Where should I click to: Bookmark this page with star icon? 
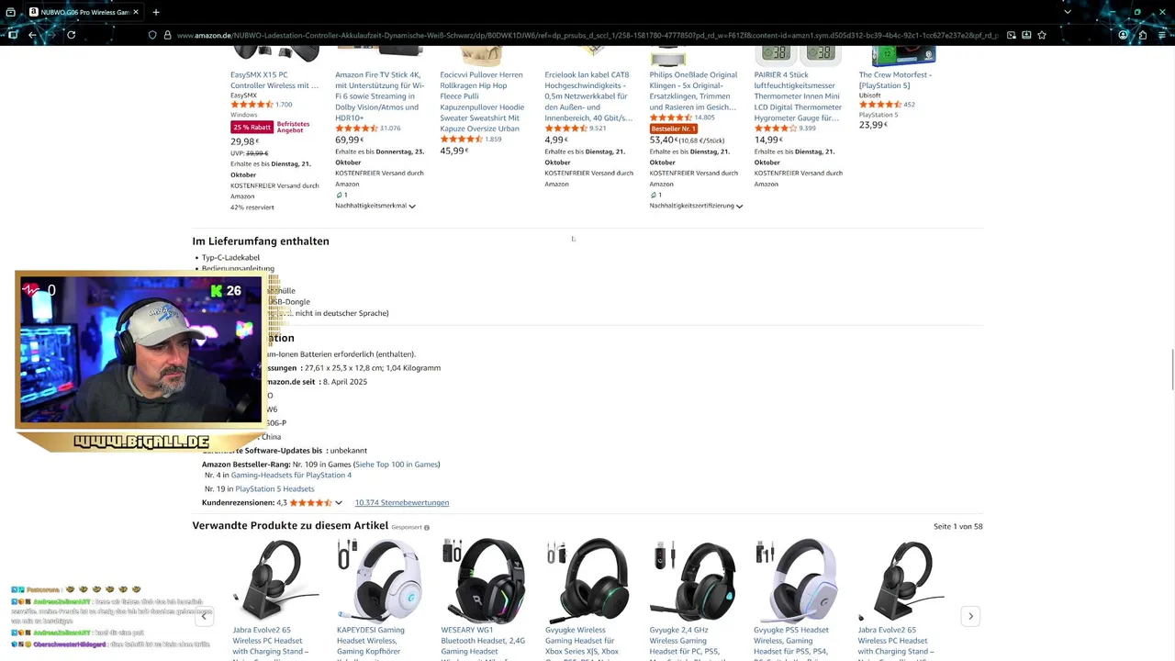[x=1042, y=35]
